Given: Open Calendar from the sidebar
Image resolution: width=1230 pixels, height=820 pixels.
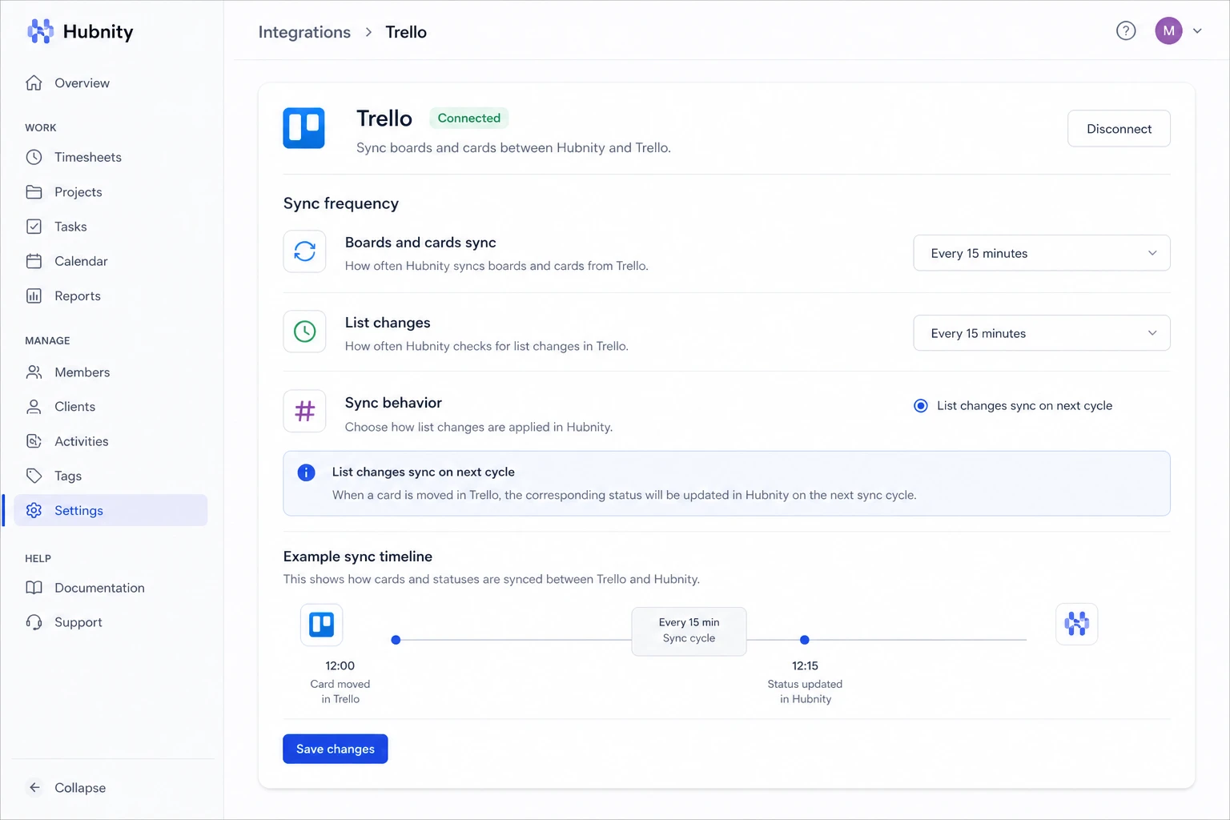Looking at the screenshot, I should click(x=110, y=261).
